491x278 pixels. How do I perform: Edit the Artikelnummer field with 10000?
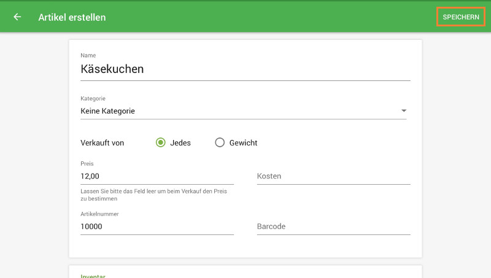point(157,226)
